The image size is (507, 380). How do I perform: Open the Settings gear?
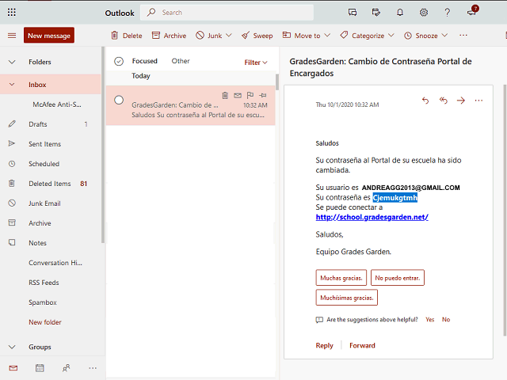[424, 13]
